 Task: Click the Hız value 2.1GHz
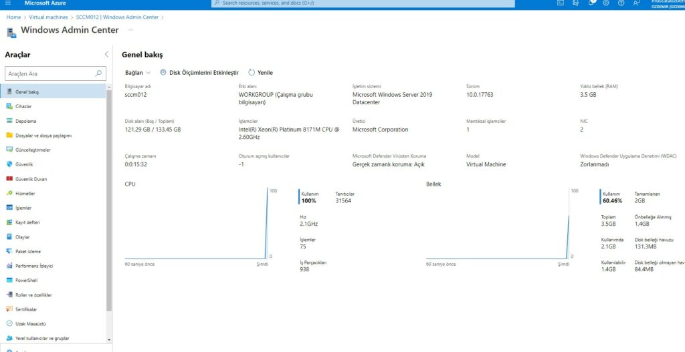tap(308, 224)
